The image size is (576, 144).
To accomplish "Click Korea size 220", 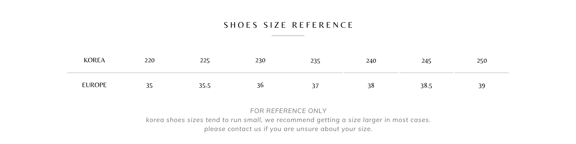I will [149, 60].
